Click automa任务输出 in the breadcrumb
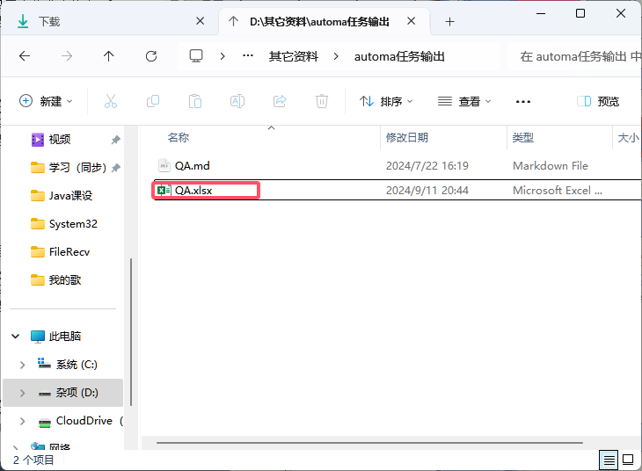This screenshot has width=642, height=471. [x=399, y=56]
